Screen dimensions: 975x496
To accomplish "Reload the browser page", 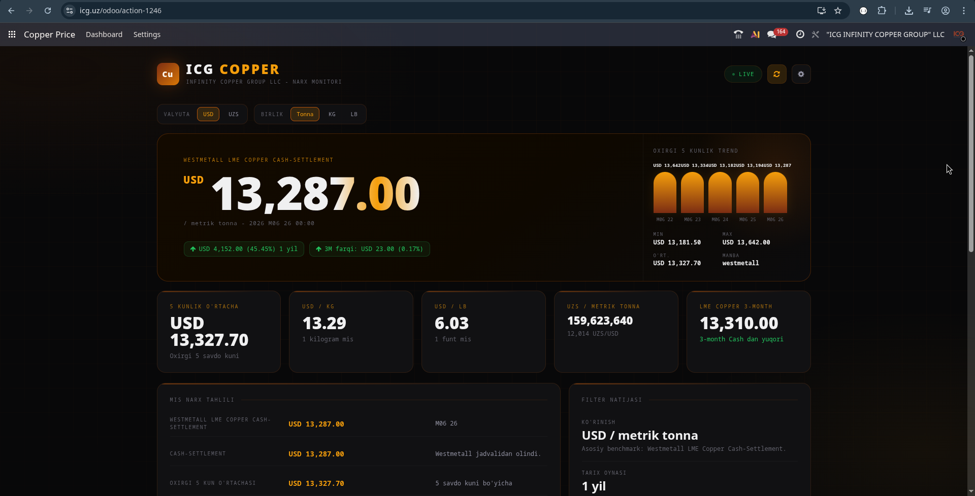I will click(x=48, y=11).
